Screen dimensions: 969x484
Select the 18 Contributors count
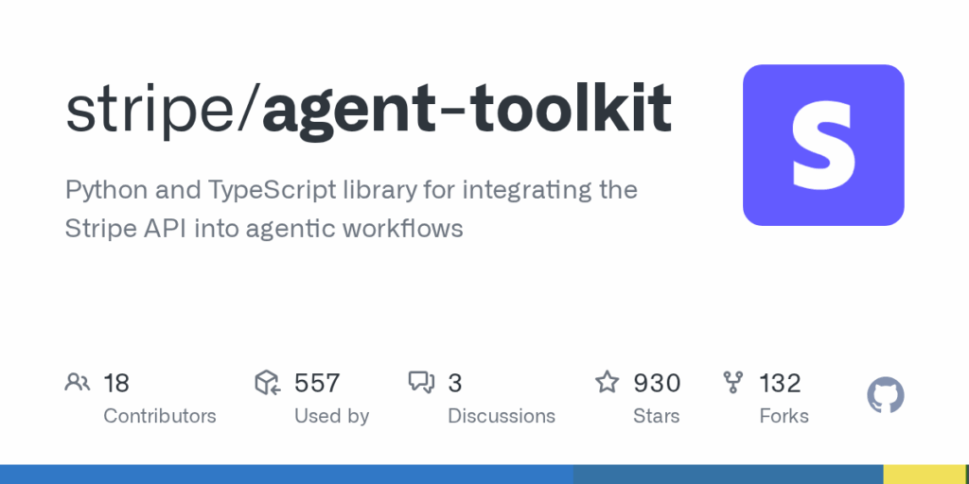(116, 384)
